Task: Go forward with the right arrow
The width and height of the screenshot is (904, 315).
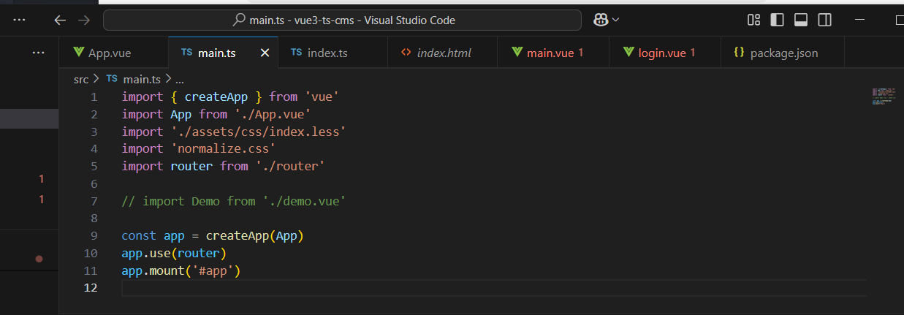Action: tap(83, 20)
